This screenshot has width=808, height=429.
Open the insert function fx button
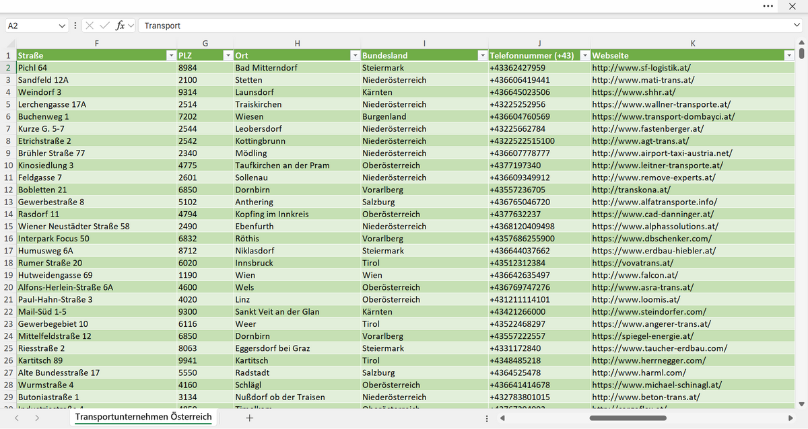click(120, 26)
